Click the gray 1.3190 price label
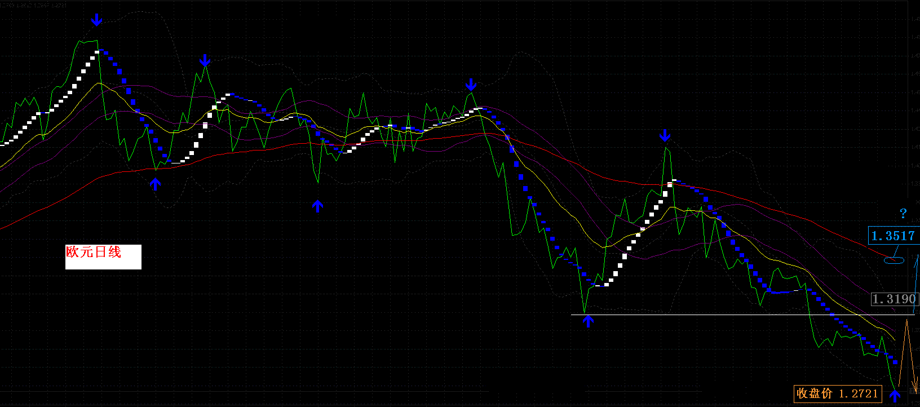 895,299
